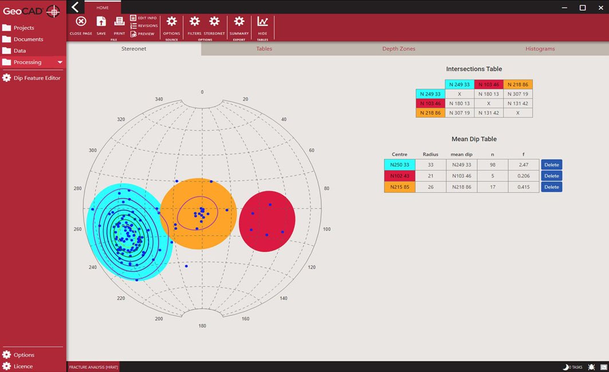Image resolution: width=609 pixels, height=372 pixels.
Task: Select cyan N250 33 centre cell
Action: point(400,164)
